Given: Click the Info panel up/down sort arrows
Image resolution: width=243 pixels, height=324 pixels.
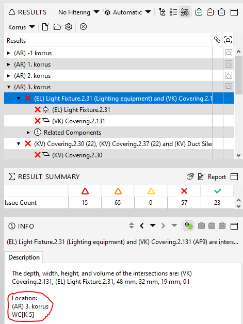Looking at the screenshot, I should (132, 225).
